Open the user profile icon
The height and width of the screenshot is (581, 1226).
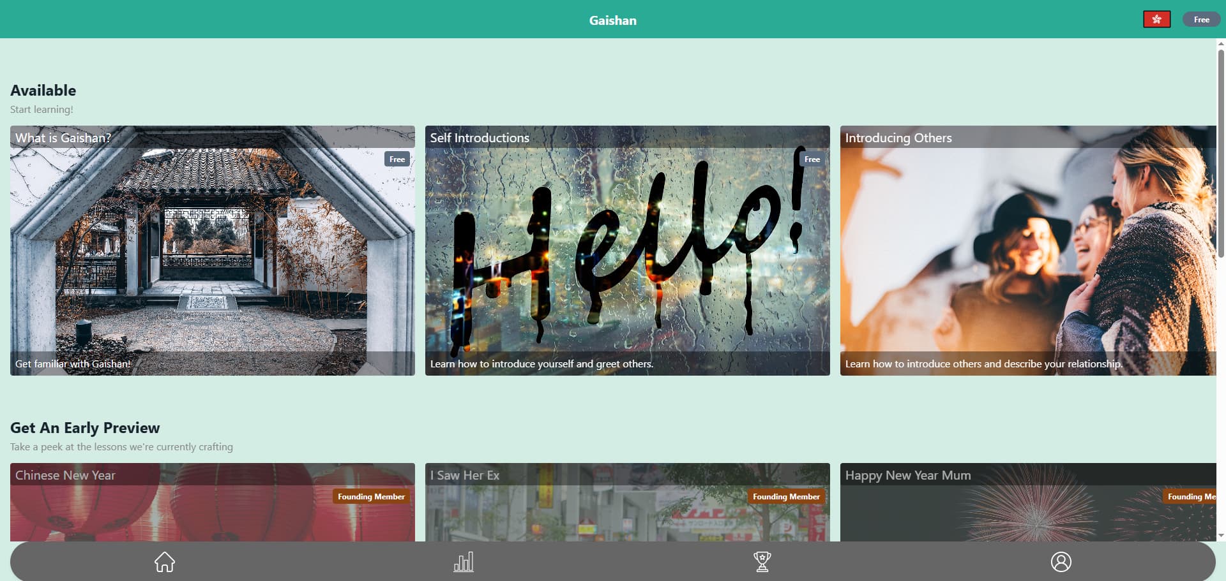(1061, 562)
